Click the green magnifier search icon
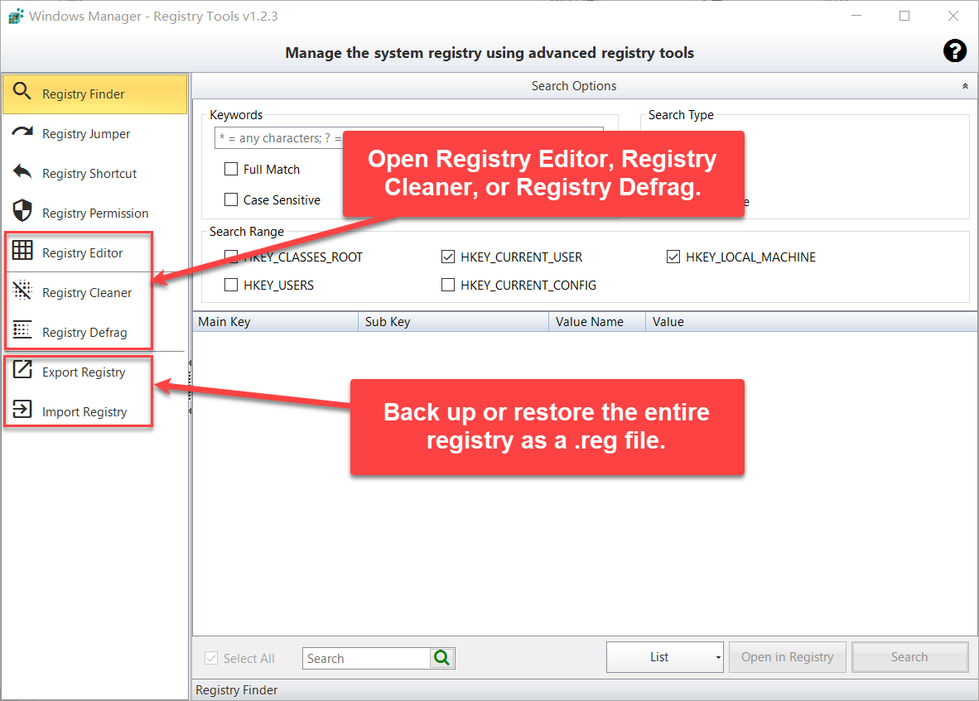 click(x=441, y=657)
